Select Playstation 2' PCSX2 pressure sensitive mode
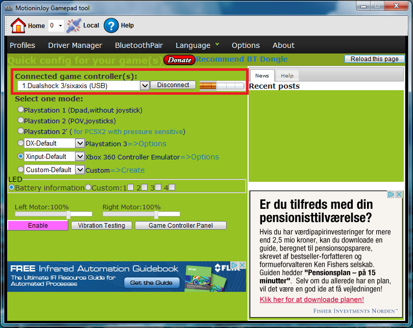The image size is (413, 328). tap(20, 130)
